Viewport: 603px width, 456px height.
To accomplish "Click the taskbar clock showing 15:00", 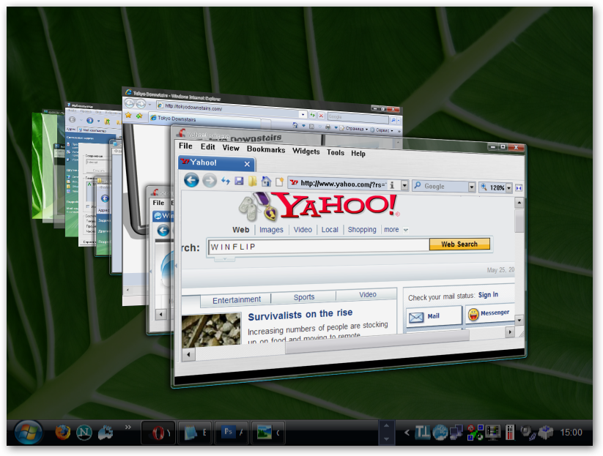I will click(571, 433).
